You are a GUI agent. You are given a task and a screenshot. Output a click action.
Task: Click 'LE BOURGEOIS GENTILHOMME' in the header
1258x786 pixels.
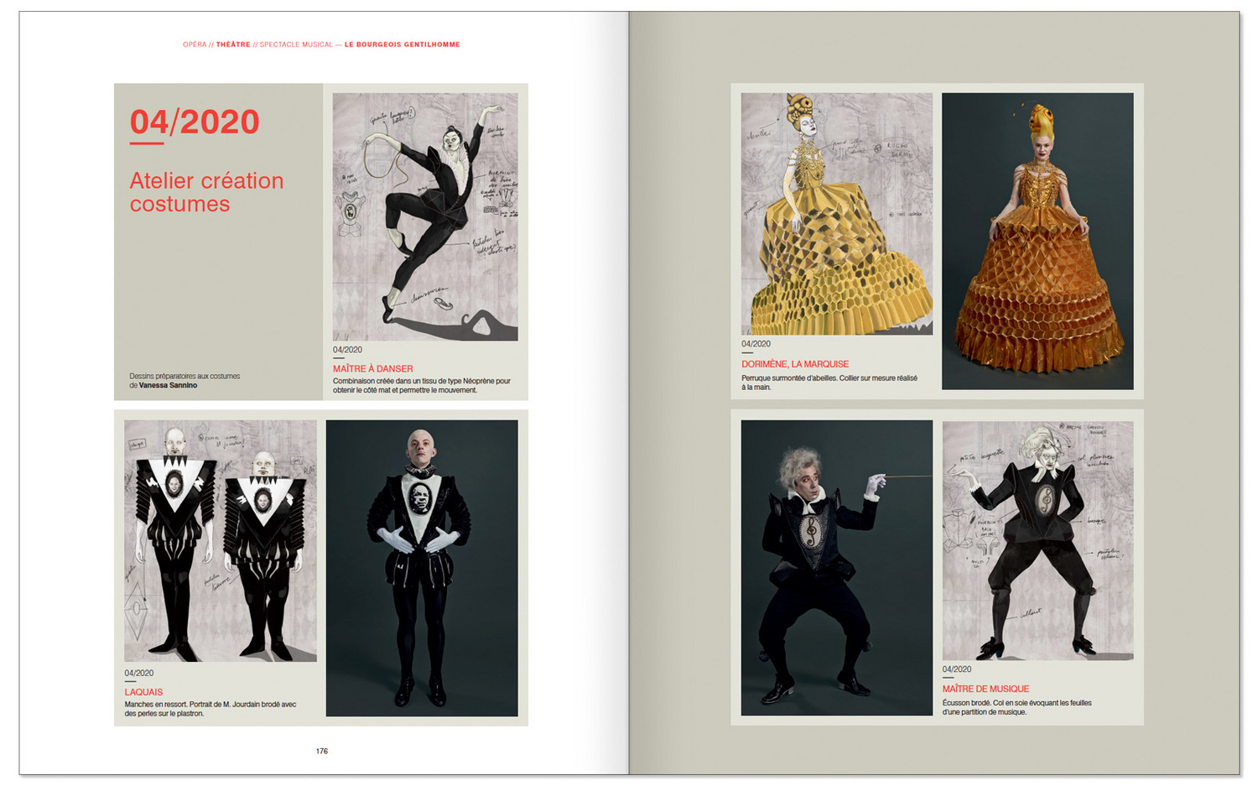tap(403, 44)
